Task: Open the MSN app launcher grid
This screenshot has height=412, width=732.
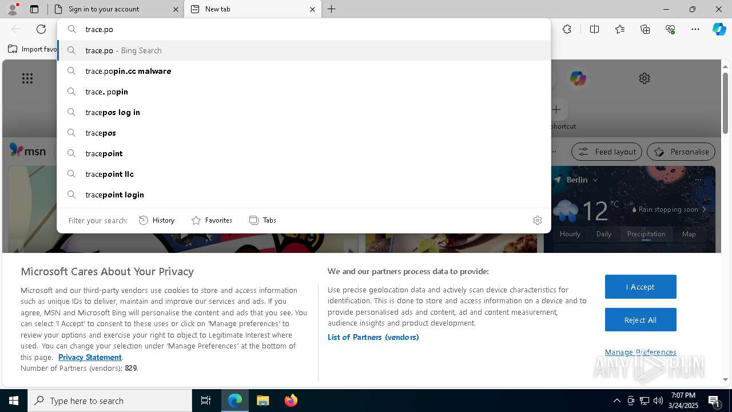Action: point(27,78)
